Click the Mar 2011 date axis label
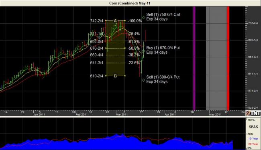Viewport: 261px width, 150px height. tap(122, 115)
